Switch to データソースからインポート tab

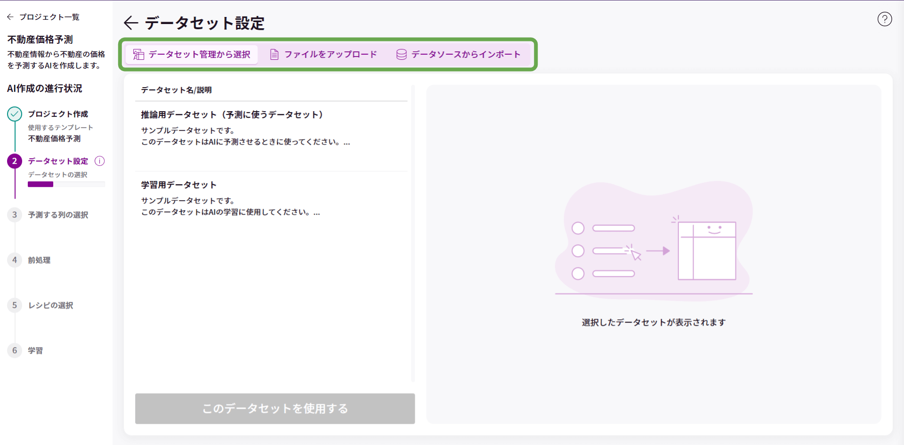(x=459, y=55)
